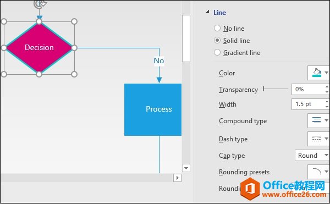The width and height of the screenshot is (330, 204).
Task: Select the blue Process shape
Action: pos(153,109)
